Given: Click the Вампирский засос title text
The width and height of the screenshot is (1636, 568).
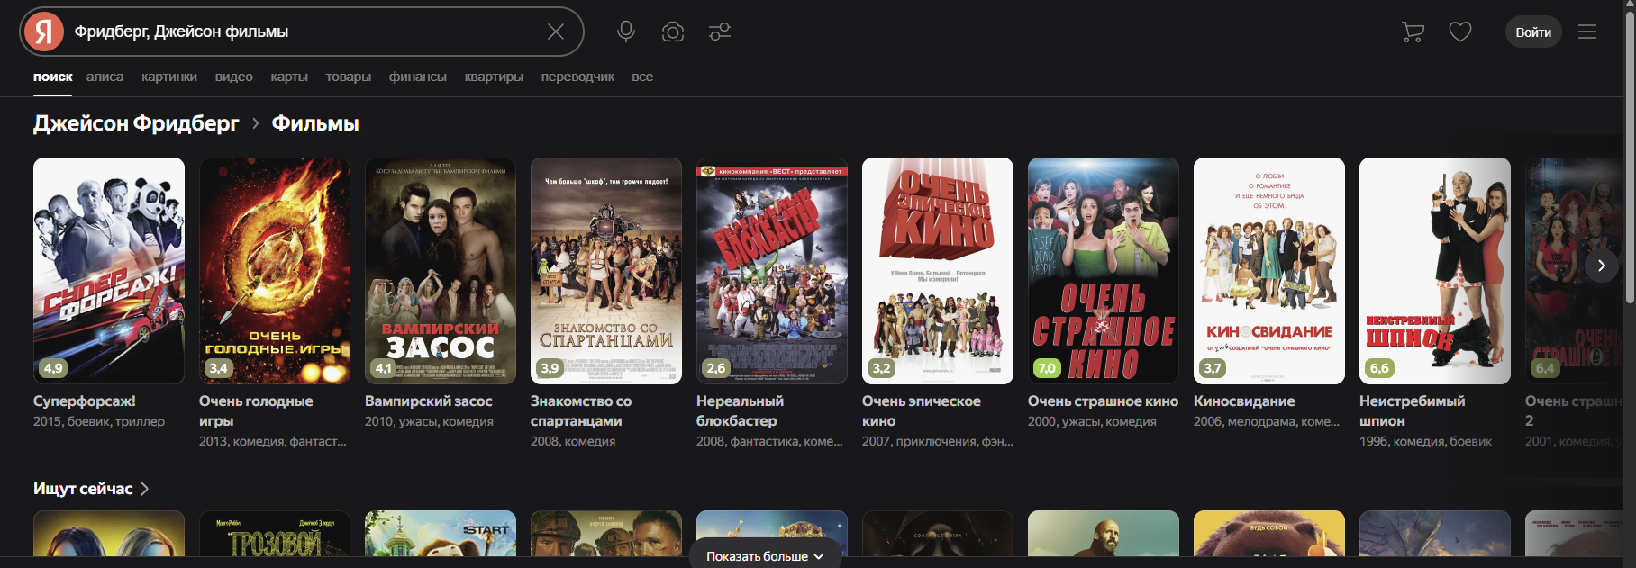Looking at the screenshot, I should [429, 401].
